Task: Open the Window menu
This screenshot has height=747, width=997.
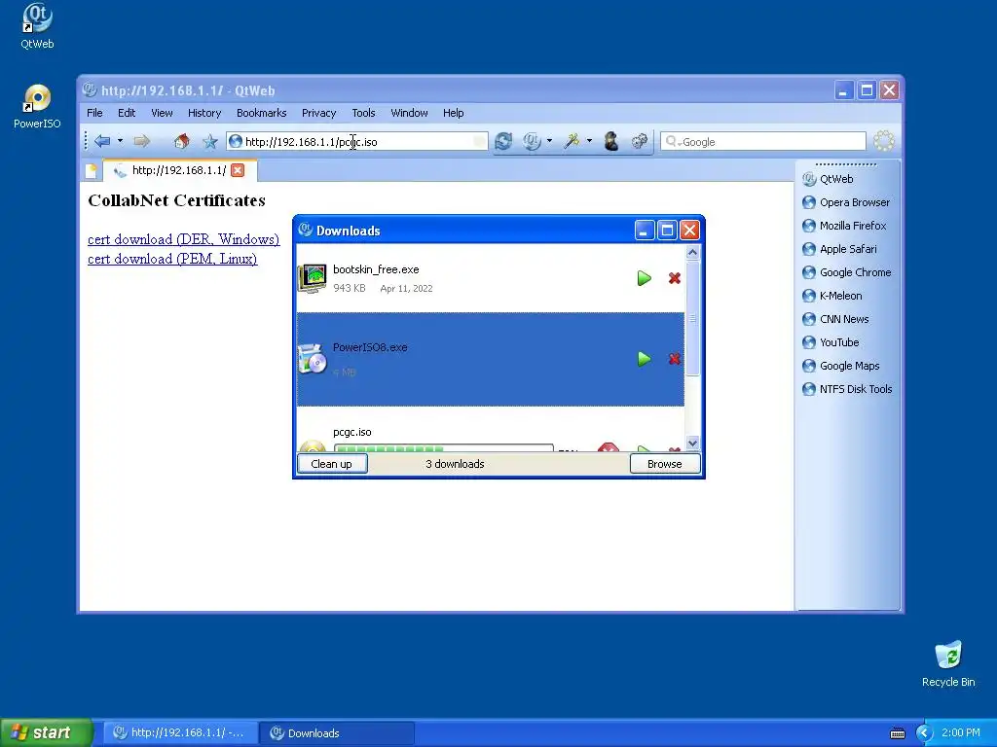Action: (x=409, y=113)
